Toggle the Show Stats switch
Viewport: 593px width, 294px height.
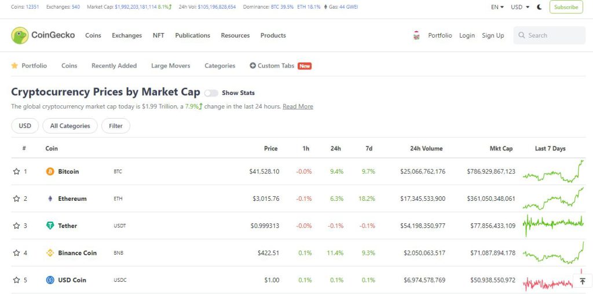[211, 93]
